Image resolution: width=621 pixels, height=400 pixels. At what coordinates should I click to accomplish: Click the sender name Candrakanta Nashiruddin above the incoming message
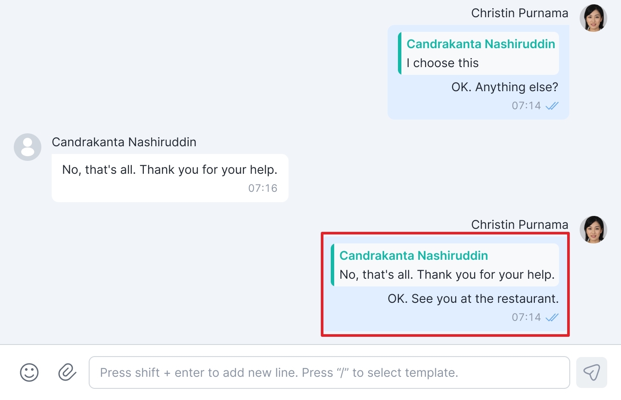(124, 142)
